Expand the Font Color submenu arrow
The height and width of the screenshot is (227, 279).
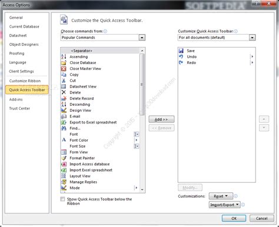(137, 140)
